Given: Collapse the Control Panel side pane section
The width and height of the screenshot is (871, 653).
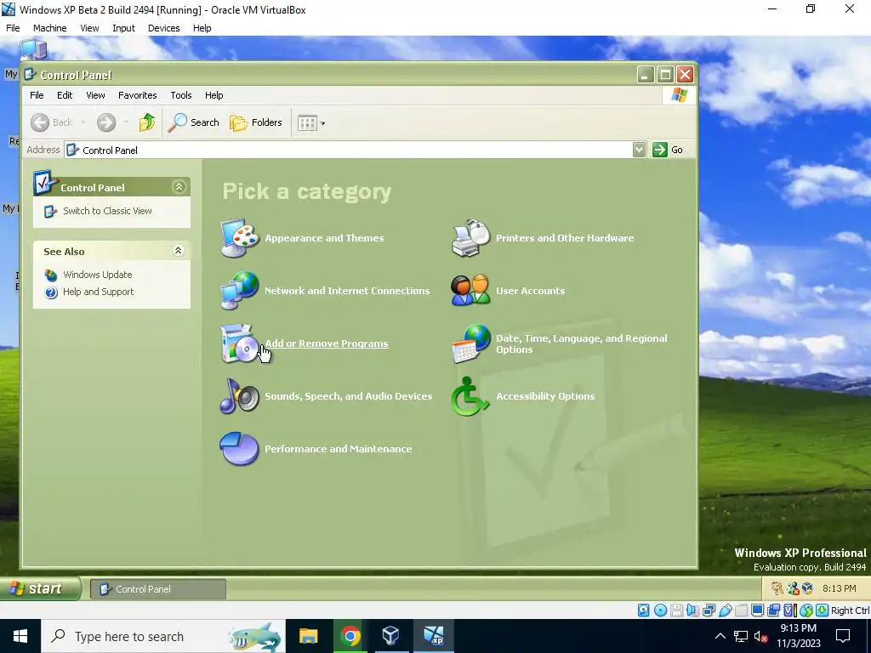Looking at the screenshot, I should click(x=179, y=186).
